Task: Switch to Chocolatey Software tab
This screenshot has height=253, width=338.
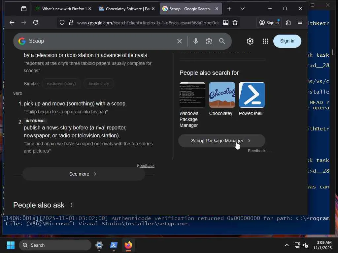Action: pyautogui.click(x=124, y=9)
